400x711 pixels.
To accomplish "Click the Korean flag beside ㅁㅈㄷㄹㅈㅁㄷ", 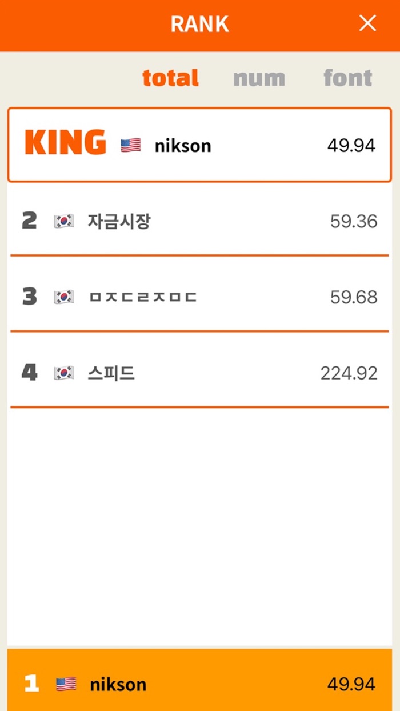I will click(x=64, y=296).
